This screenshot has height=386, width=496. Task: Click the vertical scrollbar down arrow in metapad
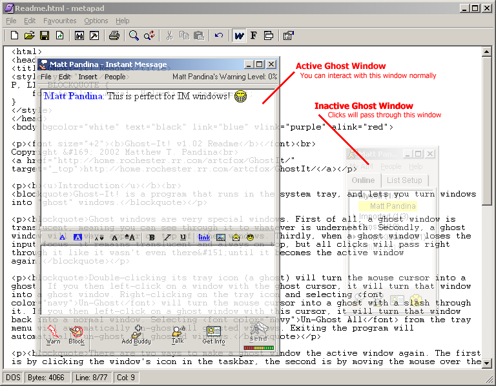point(490,363)
